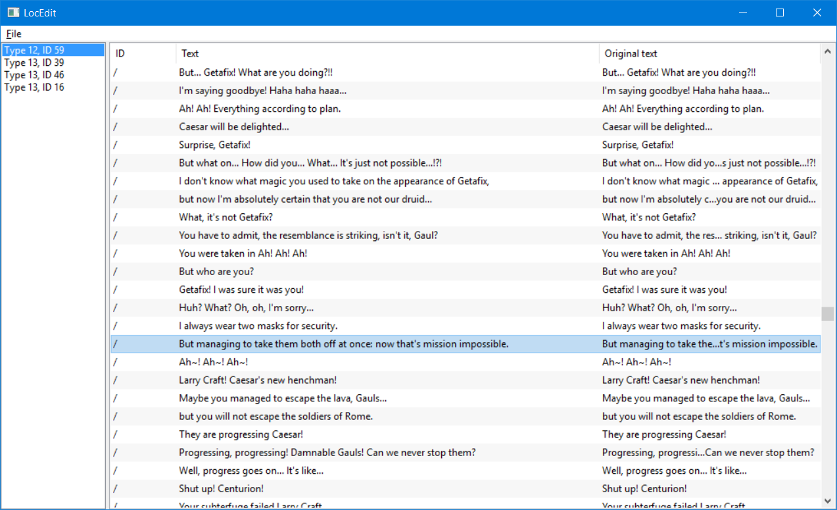Click the LocEdit title bar icon
This screenshot has height=510, width=837.
tap(12, 13)
